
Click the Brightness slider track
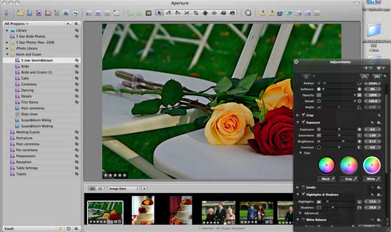click(339, 142)
